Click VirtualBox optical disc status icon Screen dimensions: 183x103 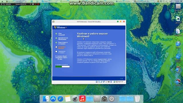coord(99,82)
